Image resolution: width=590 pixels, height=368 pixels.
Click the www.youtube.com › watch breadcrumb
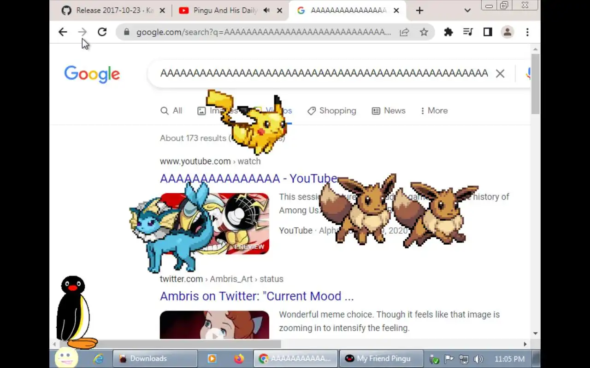(210, 161)
